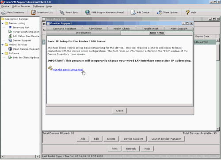The image size is (221, 160).
Task: Click the Help question mark icon
Action: tap(187, 12)
